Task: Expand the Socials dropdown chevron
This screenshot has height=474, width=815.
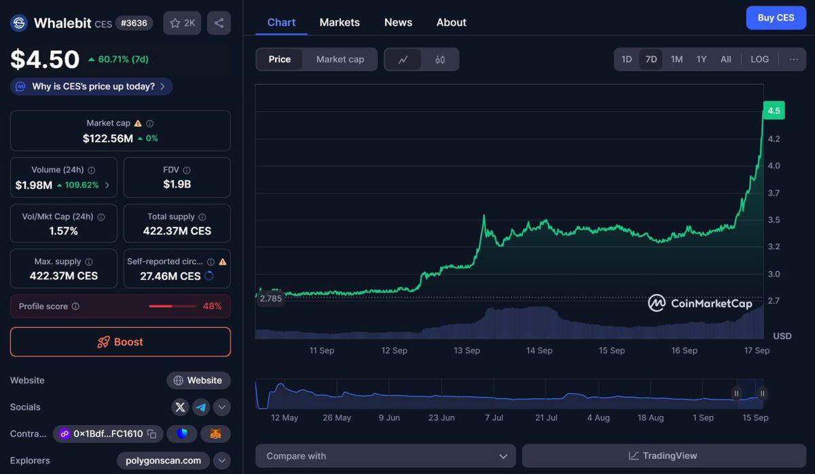Action: pos(222,407)
